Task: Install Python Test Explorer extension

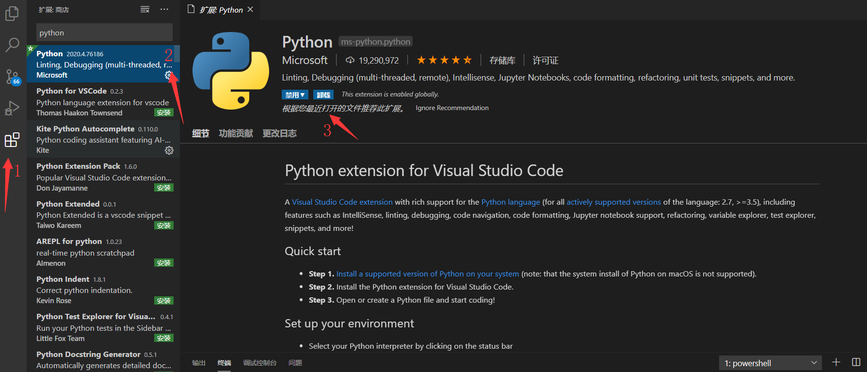Action: coord(164,338)
